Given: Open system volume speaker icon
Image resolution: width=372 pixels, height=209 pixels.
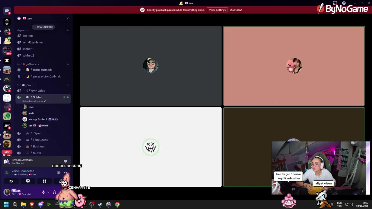Looking at the screenshot, I should click(351, 204).
